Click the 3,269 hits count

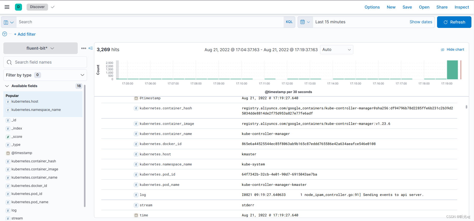pyautogui.click(x=108, y=50)
